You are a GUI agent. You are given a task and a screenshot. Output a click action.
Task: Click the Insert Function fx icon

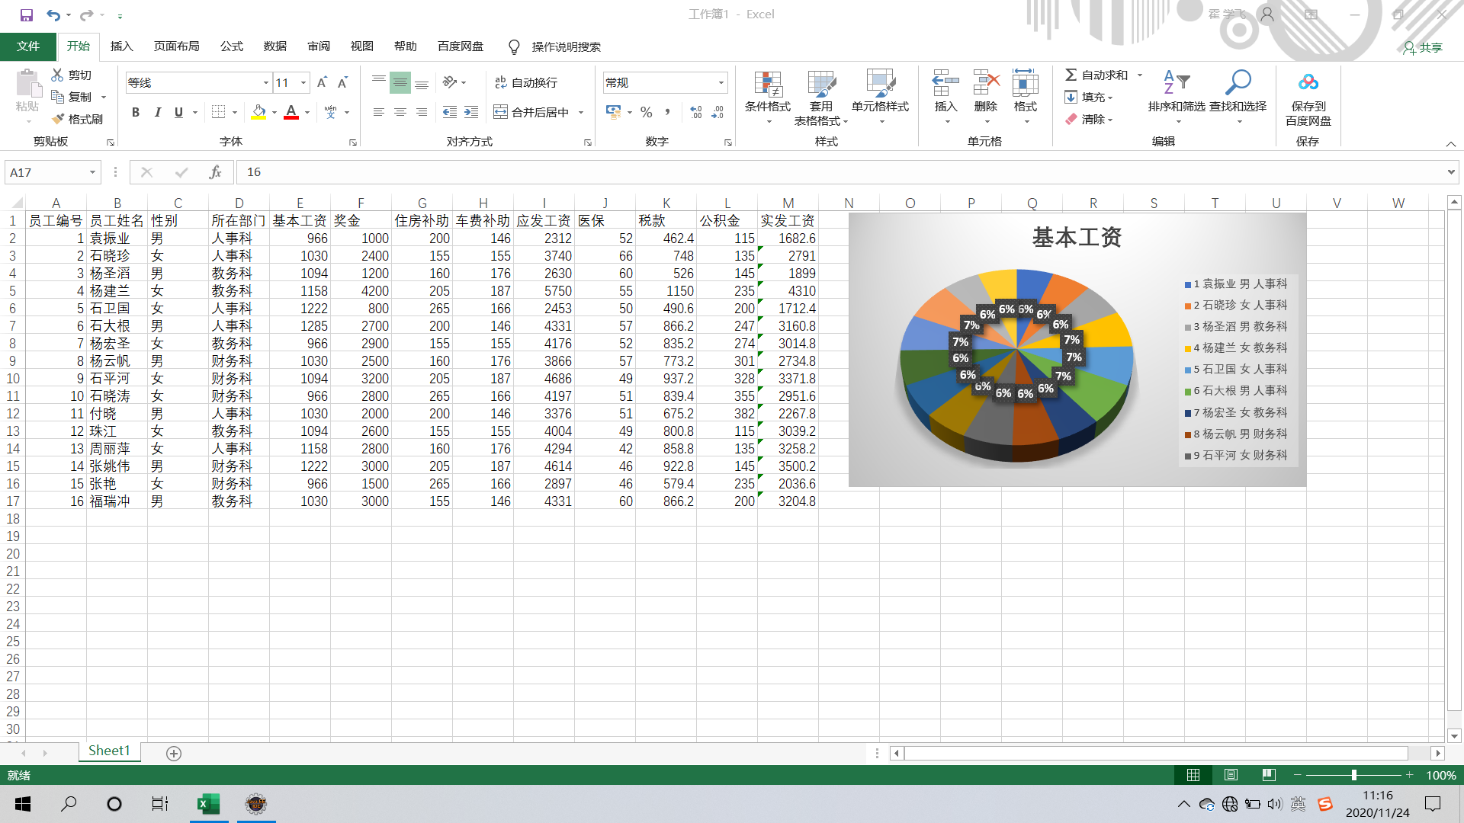pyautogui.click(x=215, y=172)
